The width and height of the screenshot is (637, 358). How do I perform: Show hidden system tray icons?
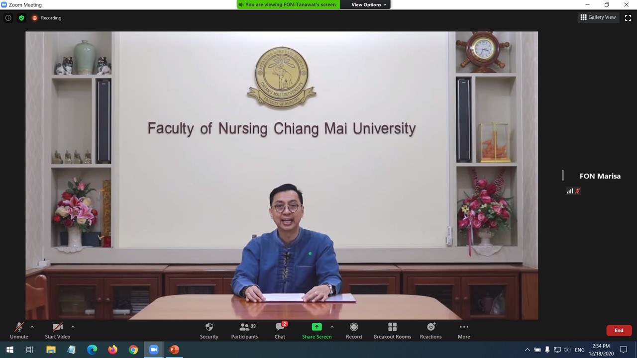tap(528, 350)
